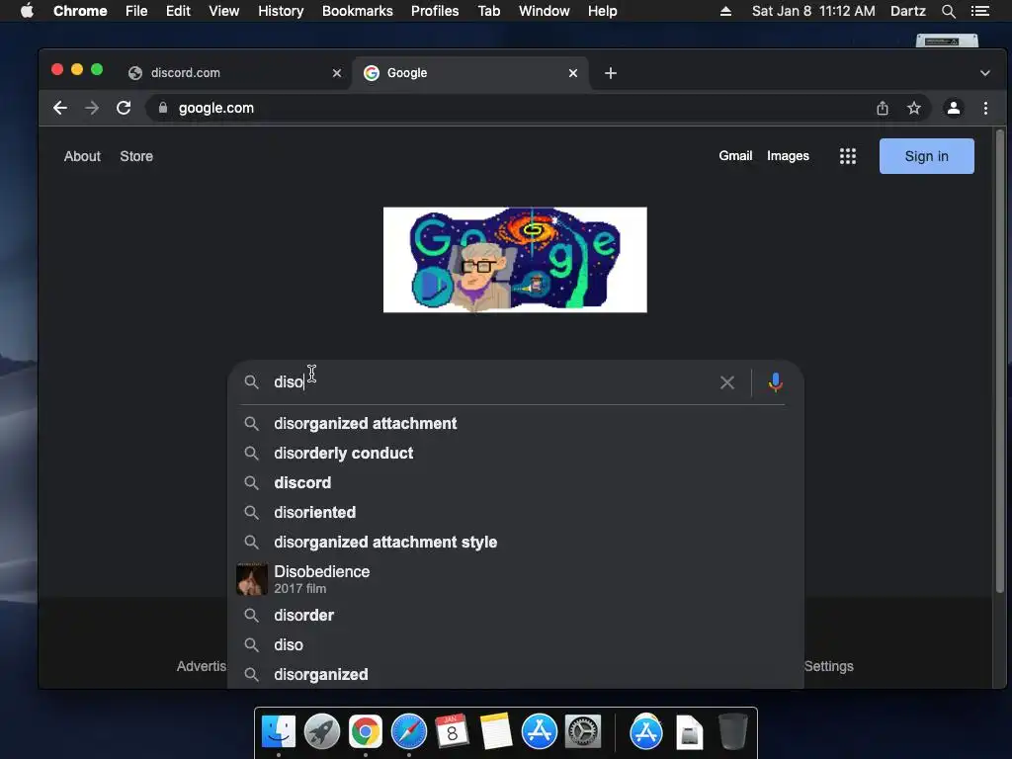Click the eject icon in the menu bar
This screenshot has height=759, width=1012.
click(725, 11)
